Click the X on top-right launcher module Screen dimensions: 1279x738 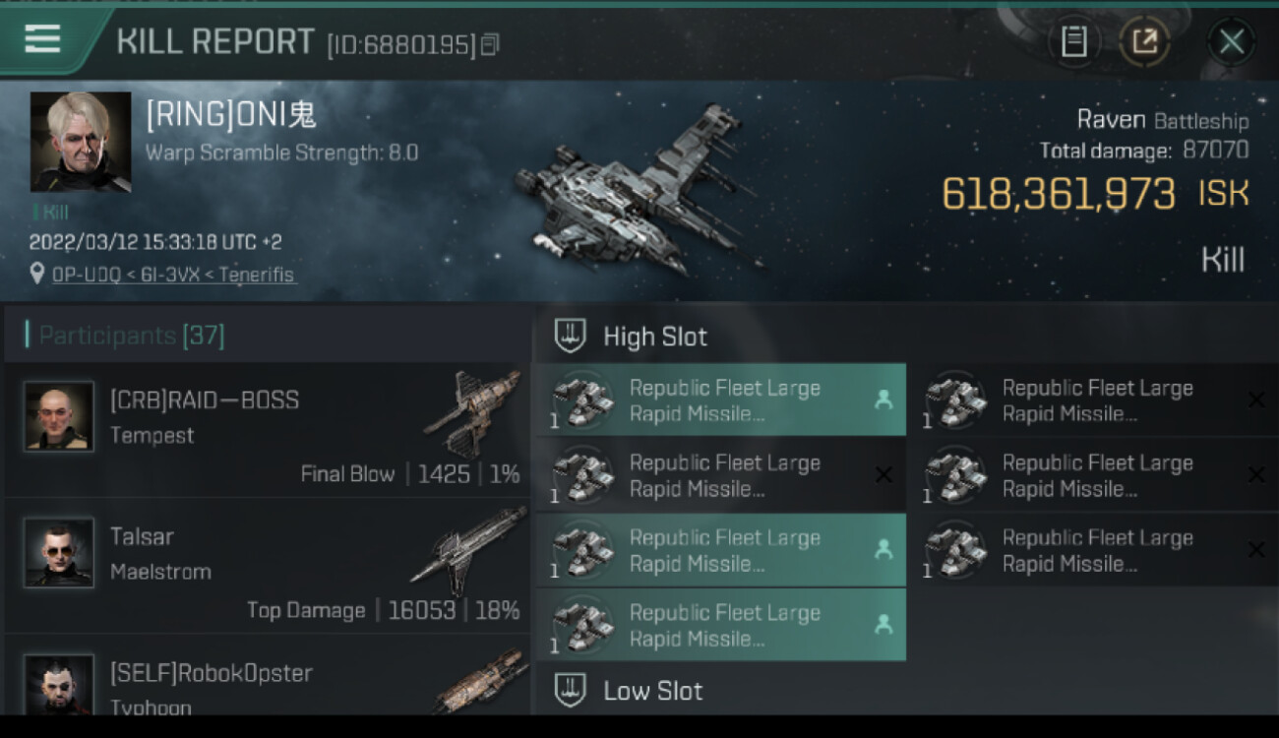click(1255, 400)
